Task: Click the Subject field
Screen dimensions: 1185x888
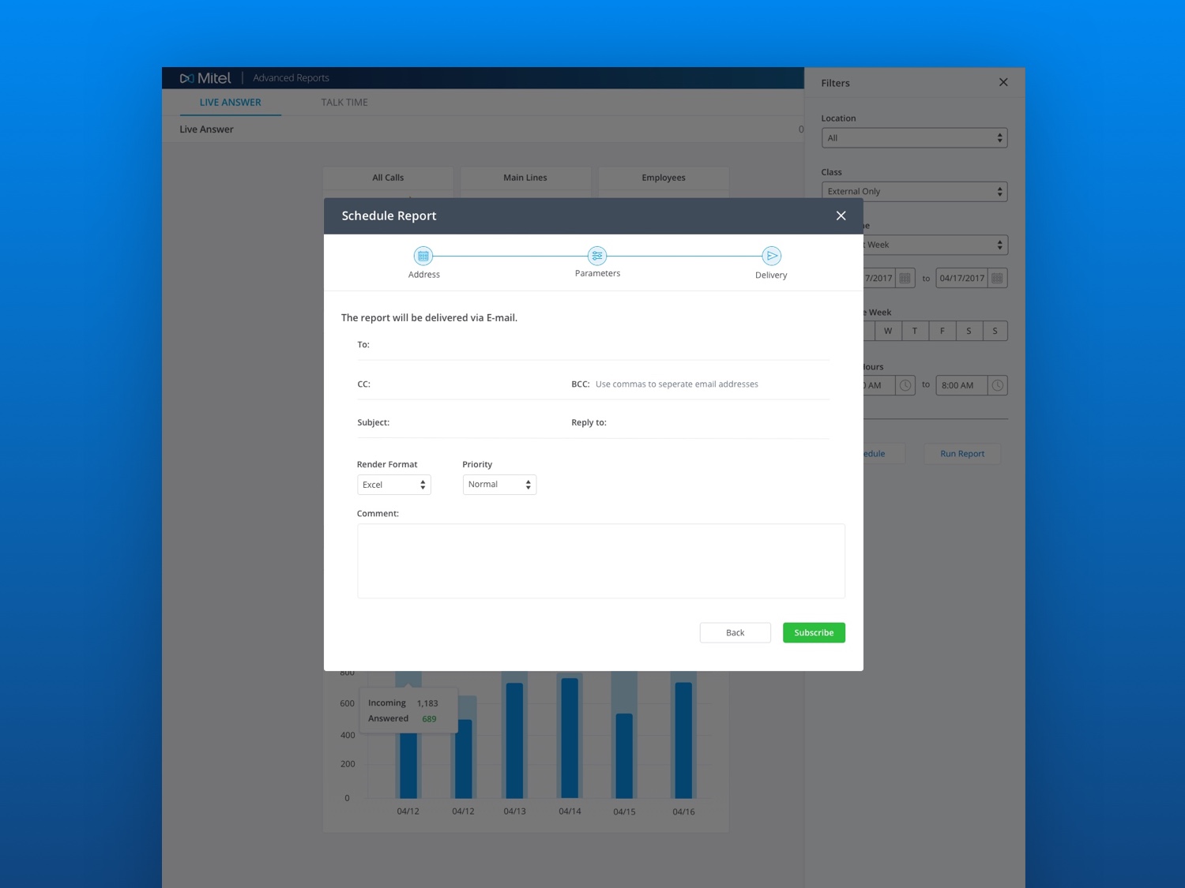Action: click(x=463, y=422)
